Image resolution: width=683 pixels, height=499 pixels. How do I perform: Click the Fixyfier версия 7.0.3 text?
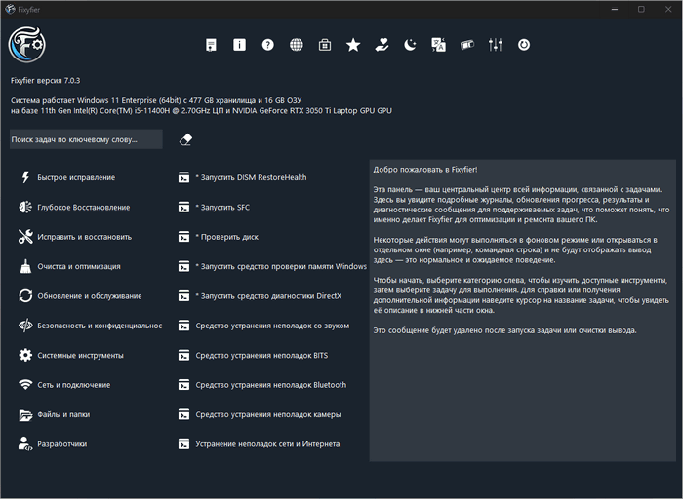(45, 81)
